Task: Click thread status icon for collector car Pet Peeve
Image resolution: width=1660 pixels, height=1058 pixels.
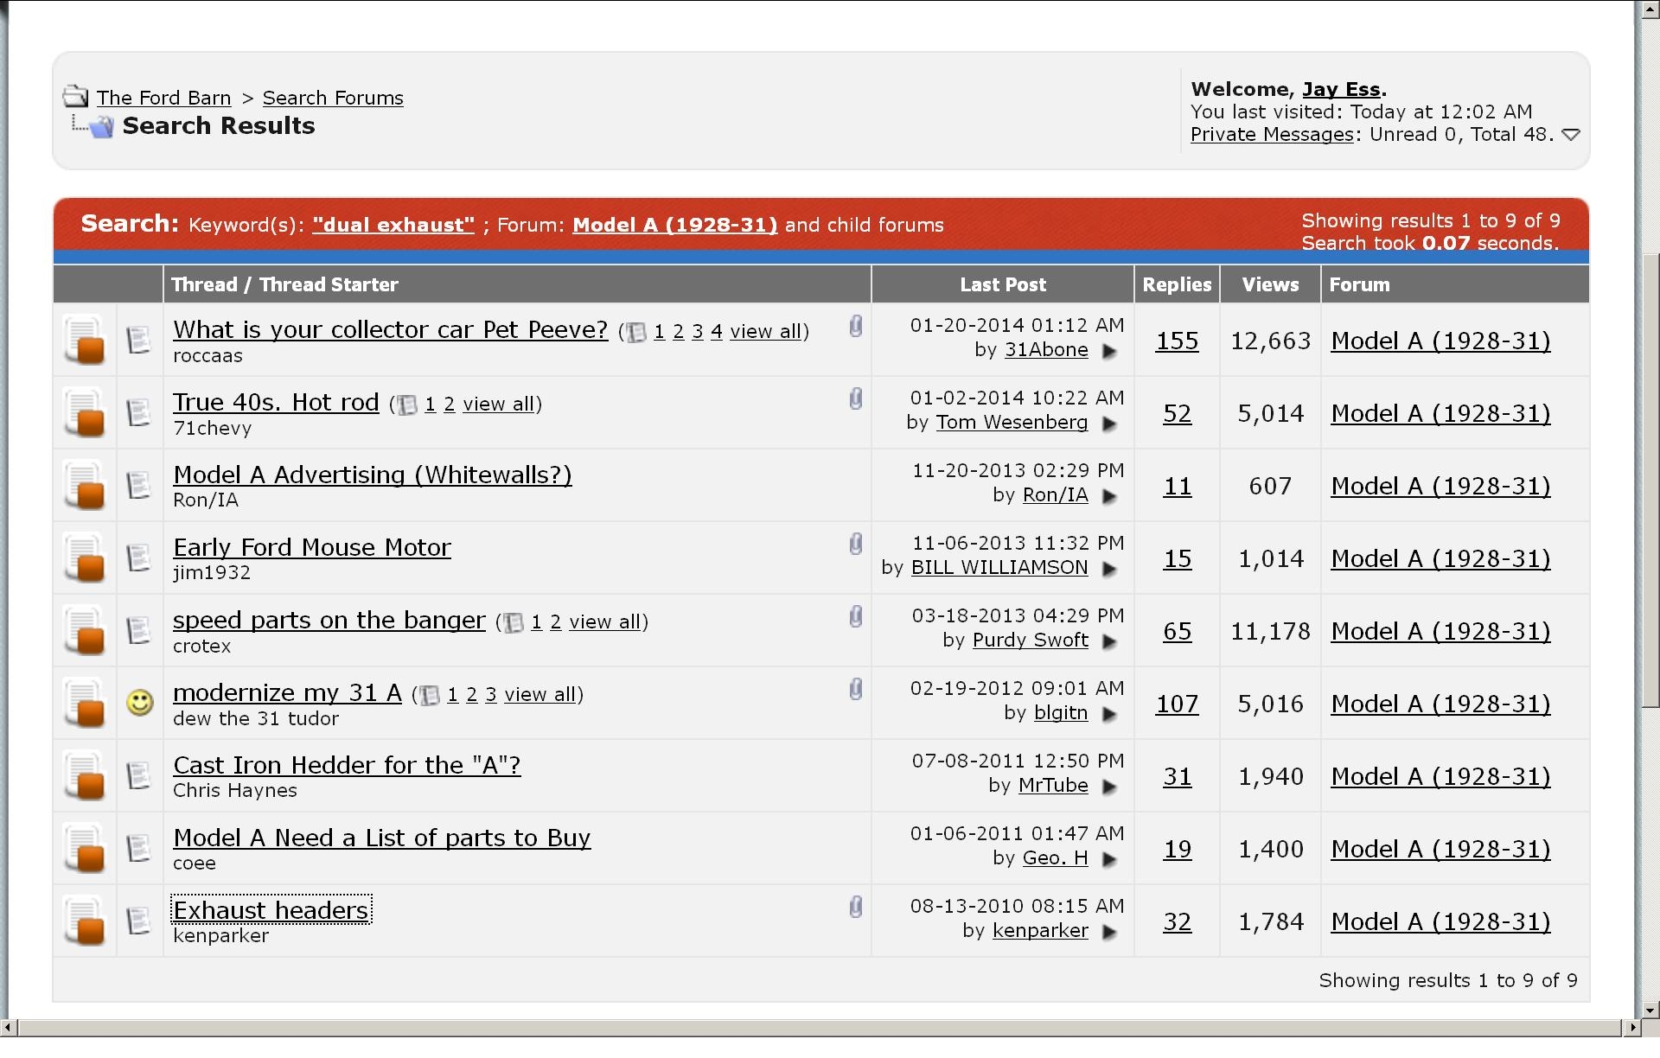Action: pos(85,340)
